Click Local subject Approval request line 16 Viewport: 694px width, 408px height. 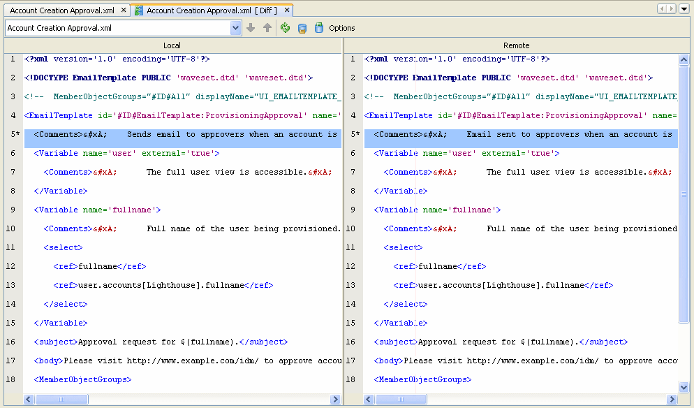161,342
